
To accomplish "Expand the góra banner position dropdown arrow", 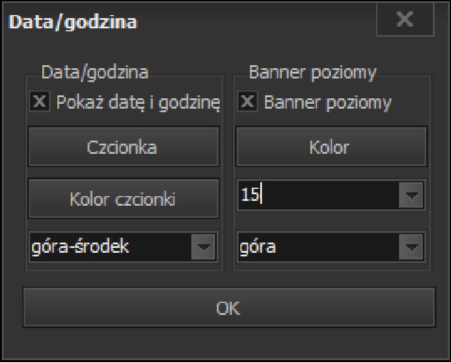I will [x=411, y=247].
